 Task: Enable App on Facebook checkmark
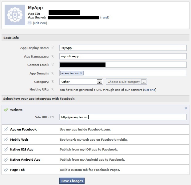tap(6, 129)
